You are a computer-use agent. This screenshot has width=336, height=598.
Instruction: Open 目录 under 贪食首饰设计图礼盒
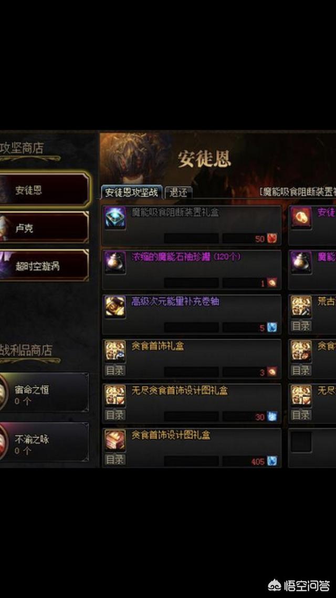point(115,460)
